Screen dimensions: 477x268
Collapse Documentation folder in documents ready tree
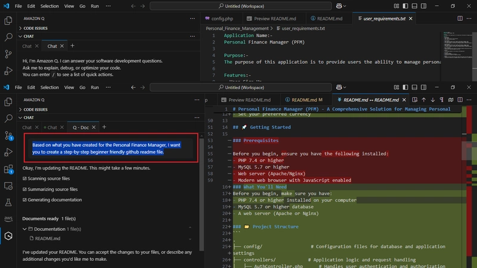coord(24,229)
